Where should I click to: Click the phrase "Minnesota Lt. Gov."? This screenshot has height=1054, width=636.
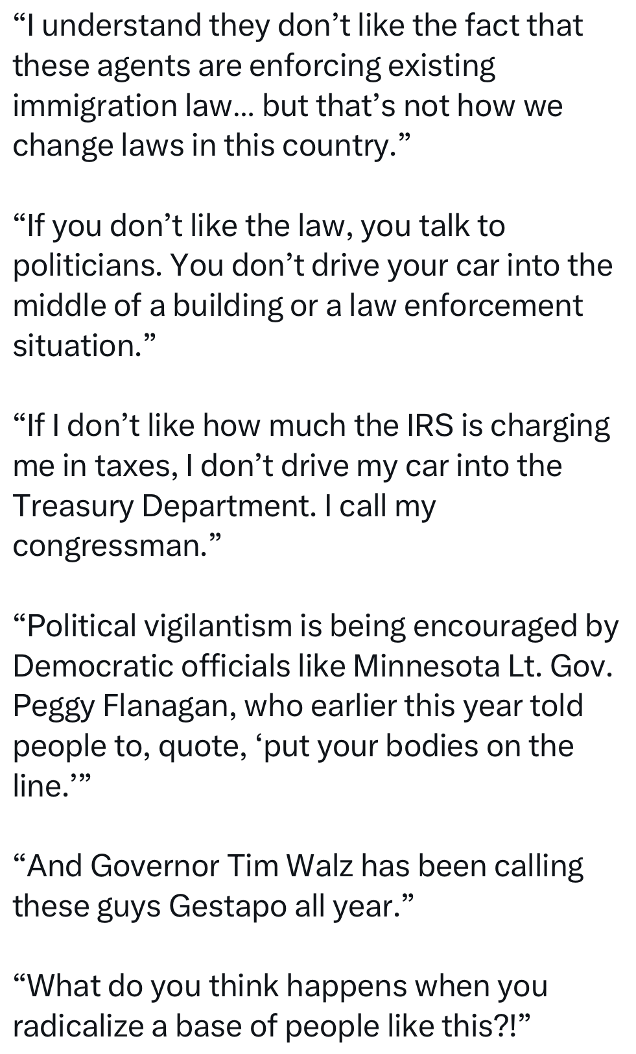coord(482,666)
